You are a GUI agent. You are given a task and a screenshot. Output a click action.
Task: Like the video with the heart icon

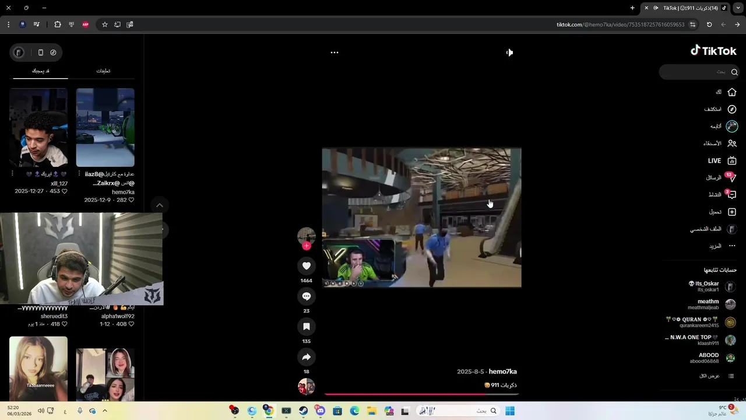[x=307, y=266]
